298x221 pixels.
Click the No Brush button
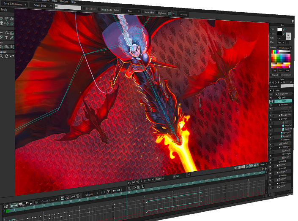click(x=288, y=36)
